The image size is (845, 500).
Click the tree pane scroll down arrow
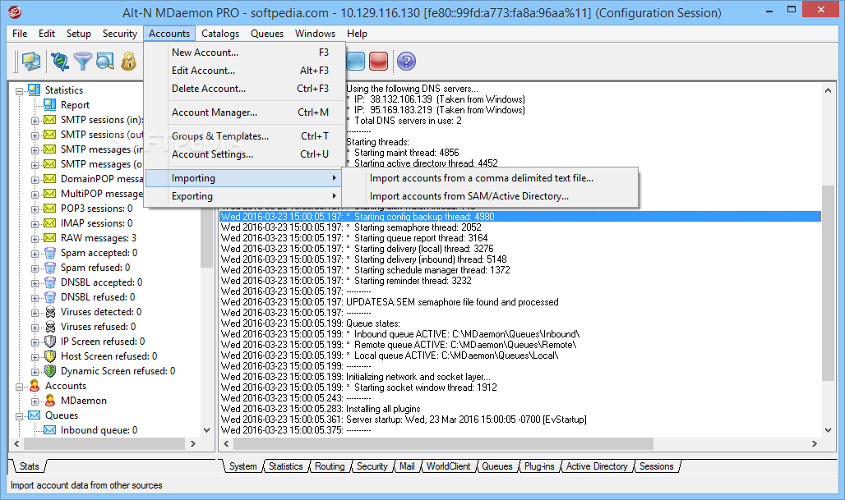pos(206,429)
